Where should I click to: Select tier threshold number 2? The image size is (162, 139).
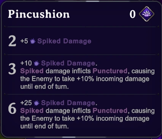click(12, 41)
